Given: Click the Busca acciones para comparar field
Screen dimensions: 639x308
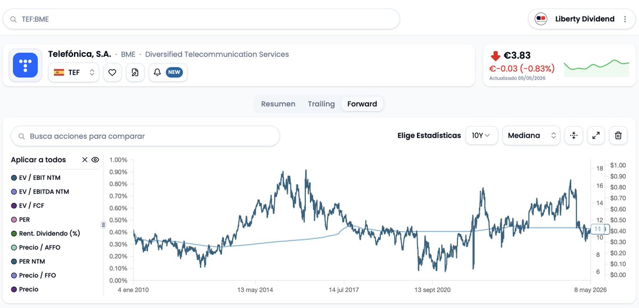Looking at the screenshot, I should 145,136.
